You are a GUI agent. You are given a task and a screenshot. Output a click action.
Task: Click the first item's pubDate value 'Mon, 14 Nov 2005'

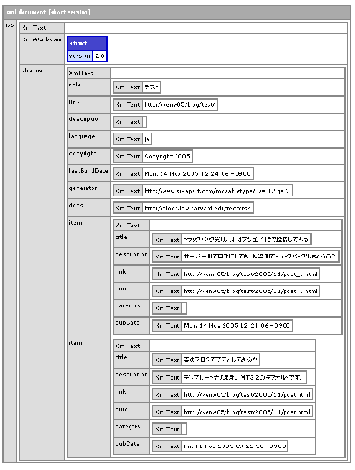tap(237, 325)
